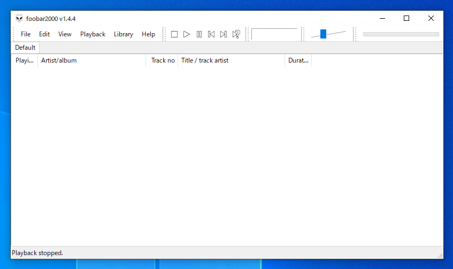The width and height of the screenshot is (453, 269).
Task: Open the Library menu
Action: [x=124, y=34]
